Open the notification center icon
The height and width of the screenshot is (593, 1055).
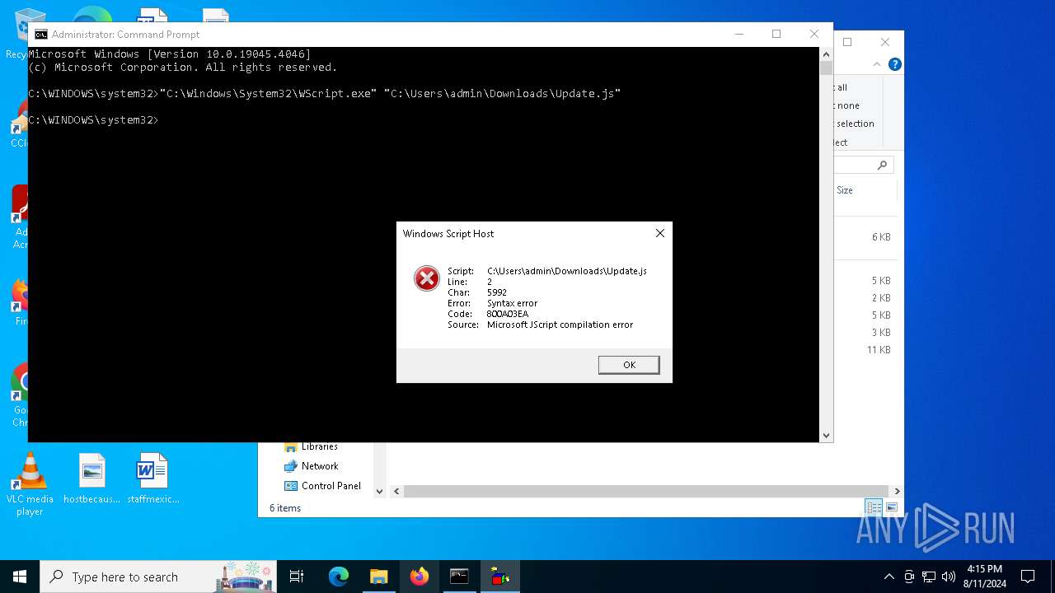click(1028, 577)
